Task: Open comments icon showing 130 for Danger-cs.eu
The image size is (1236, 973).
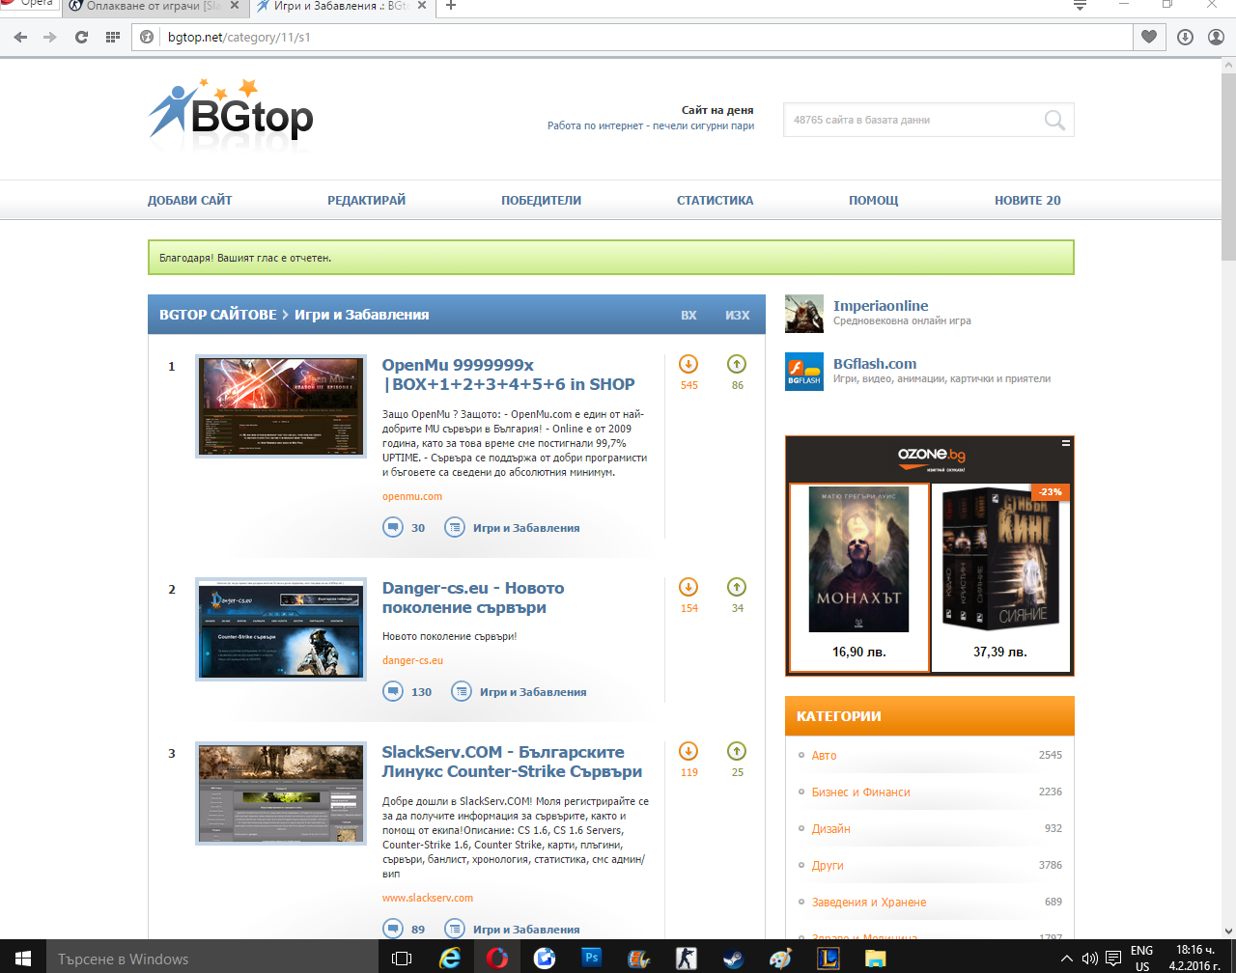Action: click(393, 692)
